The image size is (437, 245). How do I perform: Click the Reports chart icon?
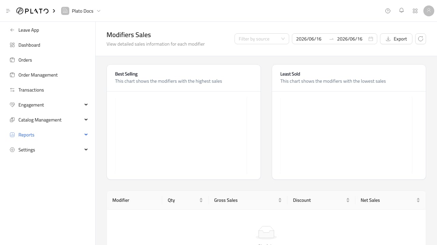(x=12, y=135)
